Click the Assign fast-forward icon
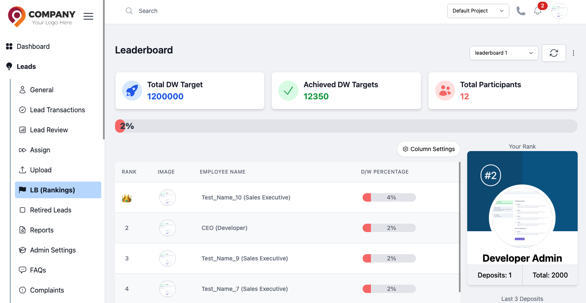 tap(23, 150)
